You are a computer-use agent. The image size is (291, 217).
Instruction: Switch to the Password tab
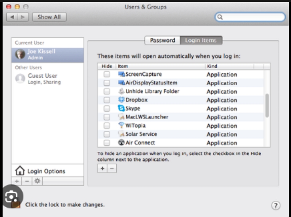coord(162,40)
